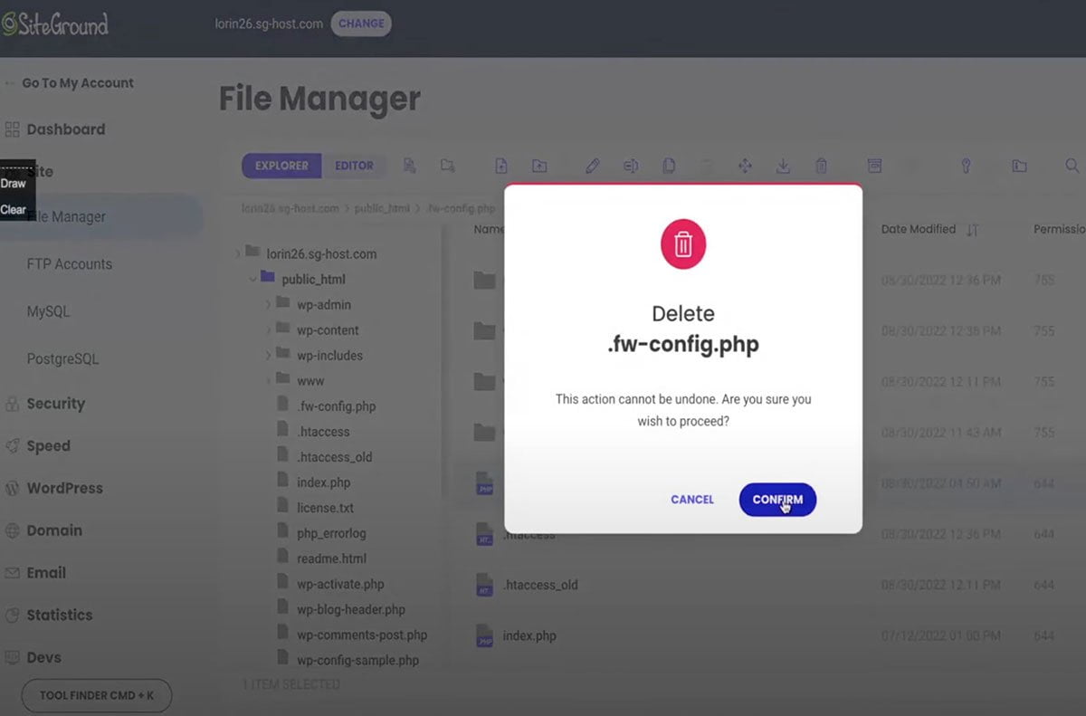Open PostgreSQL in sidebar

click(62, 358)
